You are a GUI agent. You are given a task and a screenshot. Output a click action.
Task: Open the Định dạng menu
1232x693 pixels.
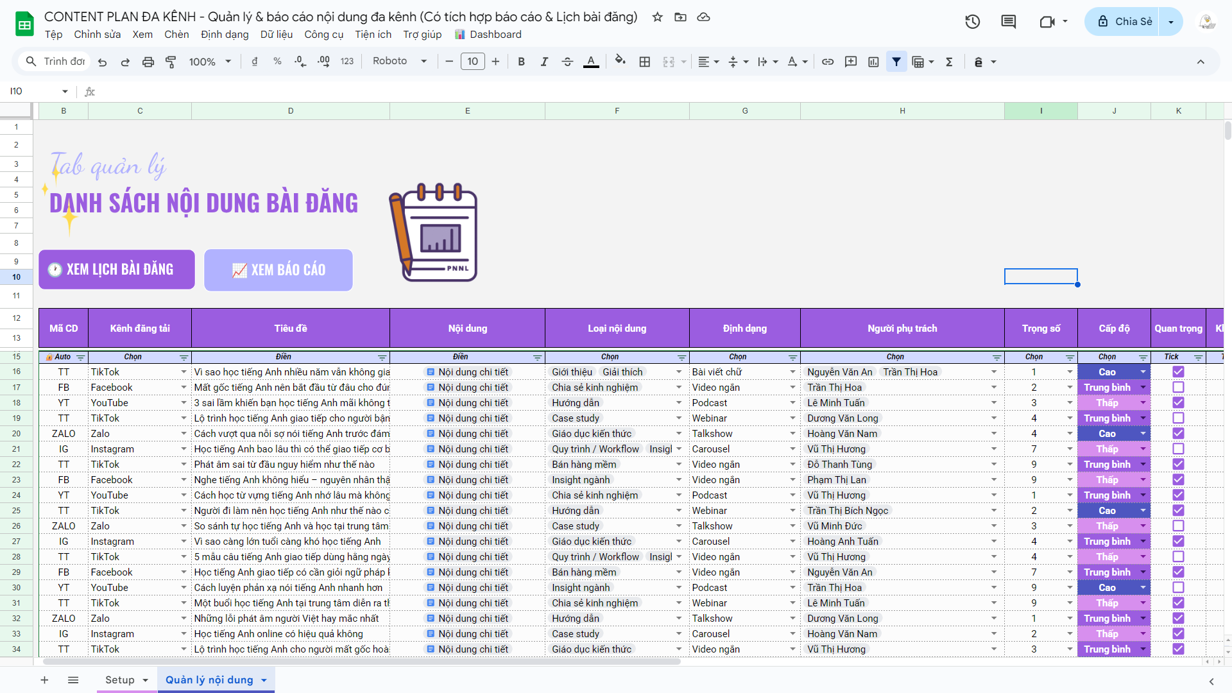click(x=225, y=35)
